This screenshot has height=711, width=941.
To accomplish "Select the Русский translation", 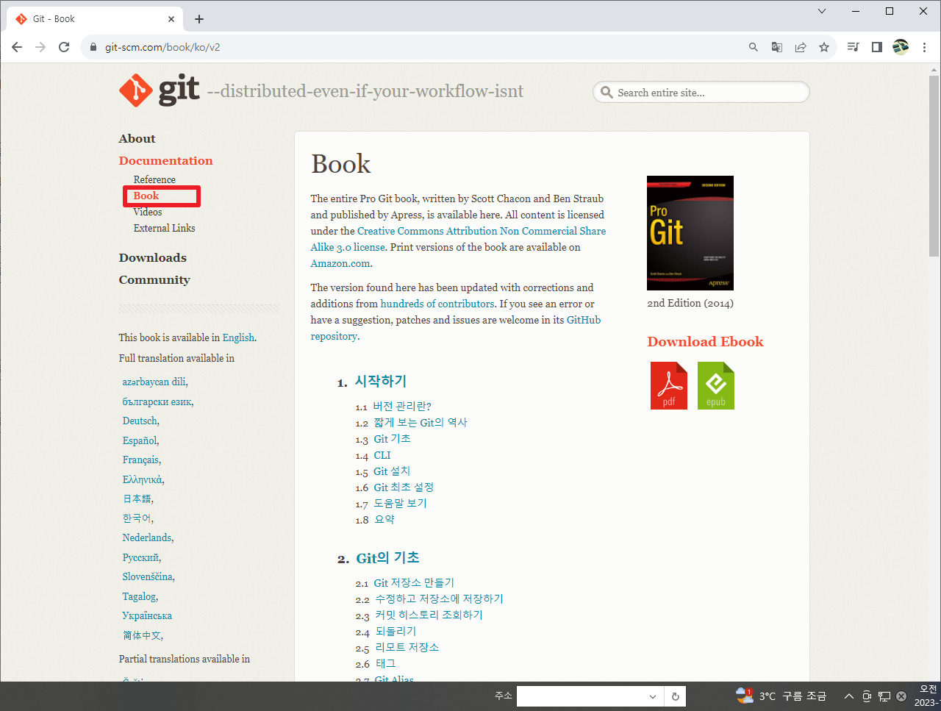I will click(x=141, y=557).
